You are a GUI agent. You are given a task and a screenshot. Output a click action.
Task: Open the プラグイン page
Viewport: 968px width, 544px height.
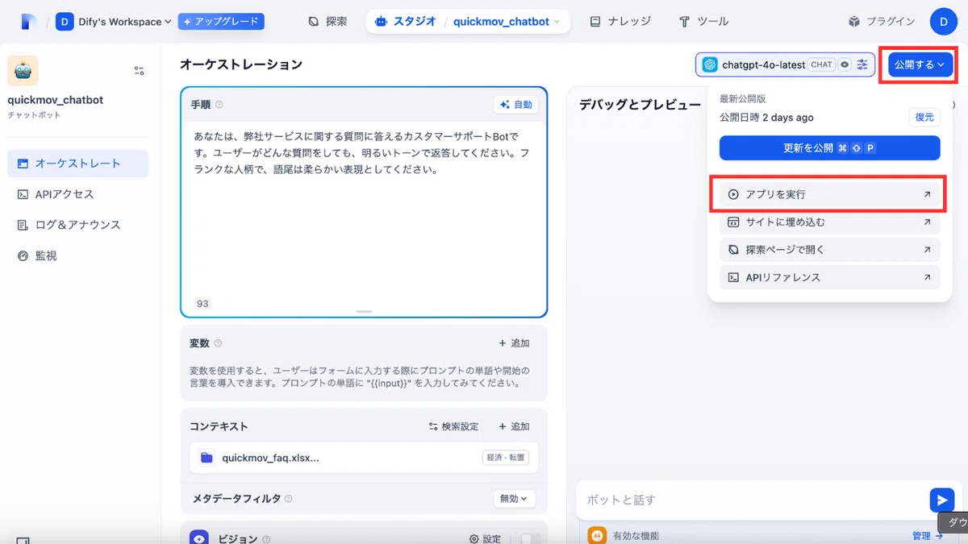(x=881, y=22)
